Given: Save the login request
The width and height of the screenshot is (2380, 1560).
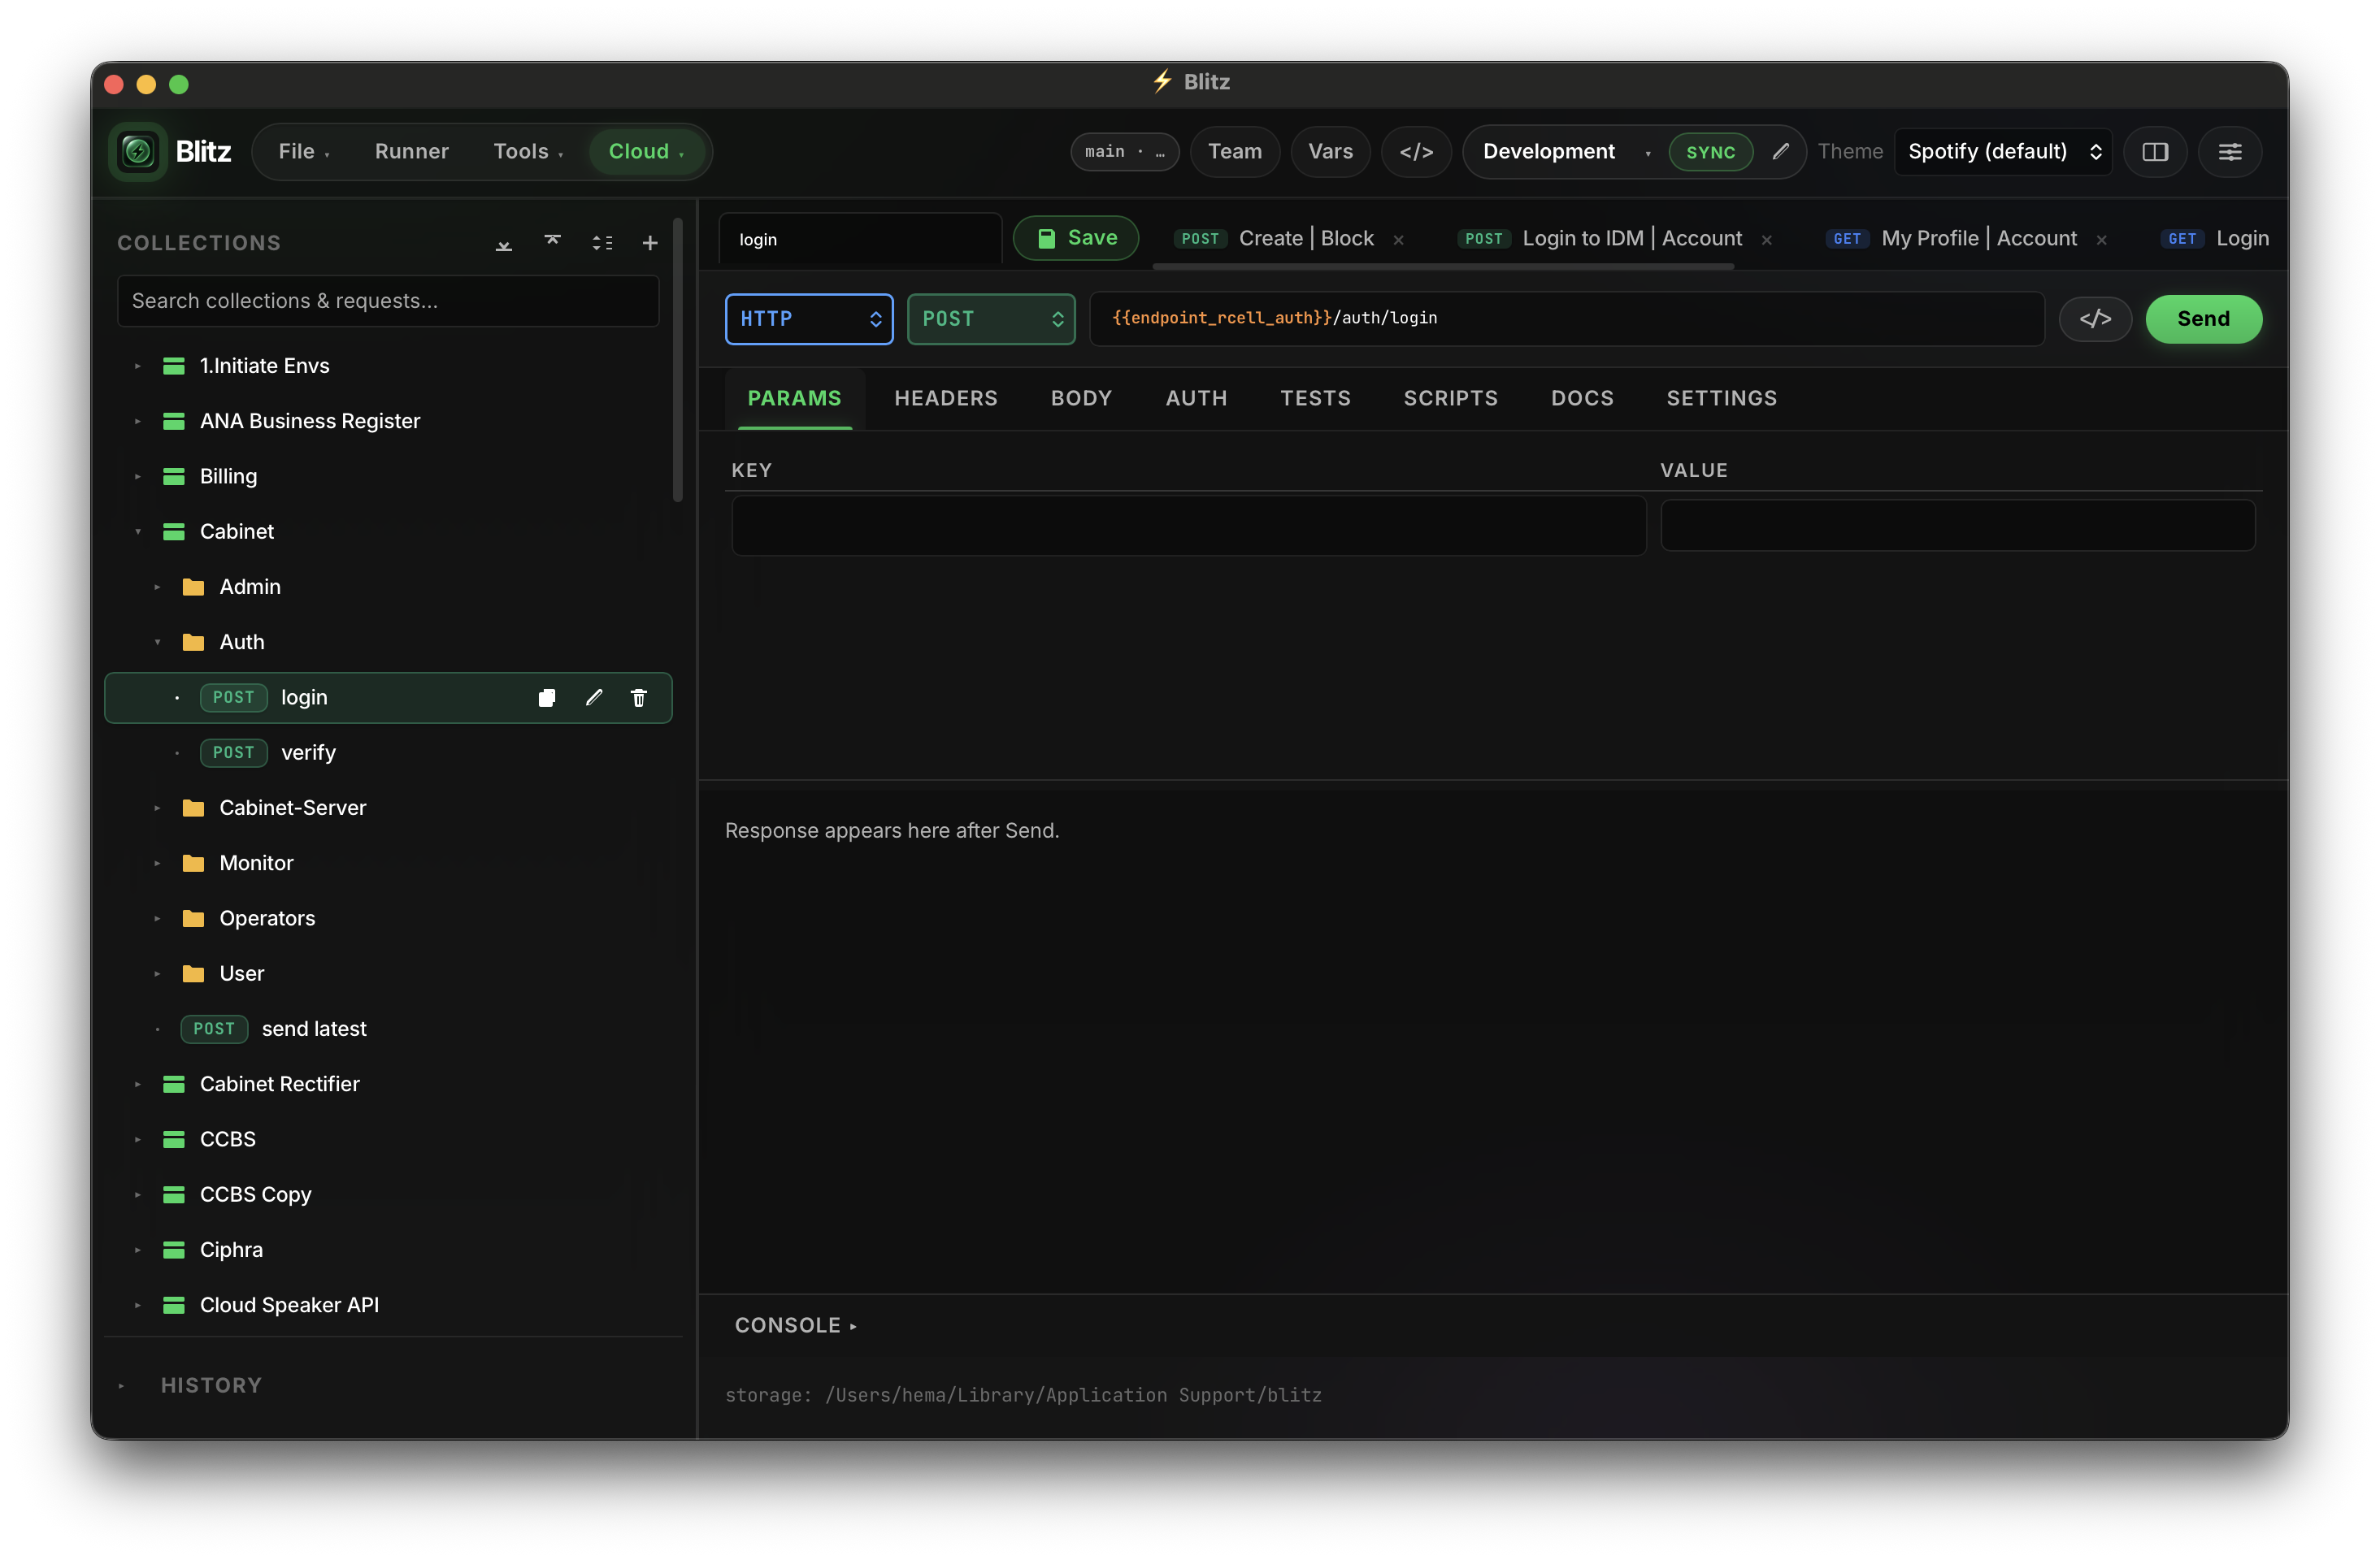Looking at the screenshot, I should pos(1076,238).
